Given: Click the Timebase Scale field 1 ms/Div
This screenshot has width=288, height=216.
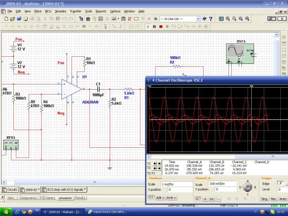Looking at the screenshot, I should pyautogui.click(x=176, y=184).
